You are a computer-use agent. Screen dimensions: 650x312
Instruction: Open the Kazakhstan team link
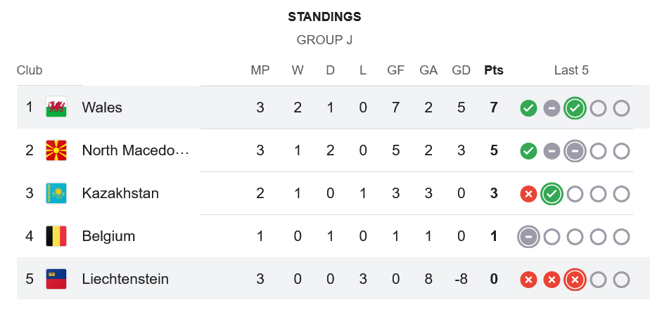120,193
